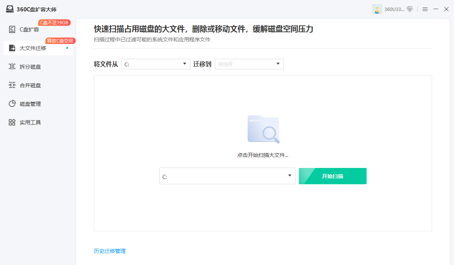Screen dimensions: 454x265
Task: Open 磁盘管理 section
Action: click(x=38, y=104)
